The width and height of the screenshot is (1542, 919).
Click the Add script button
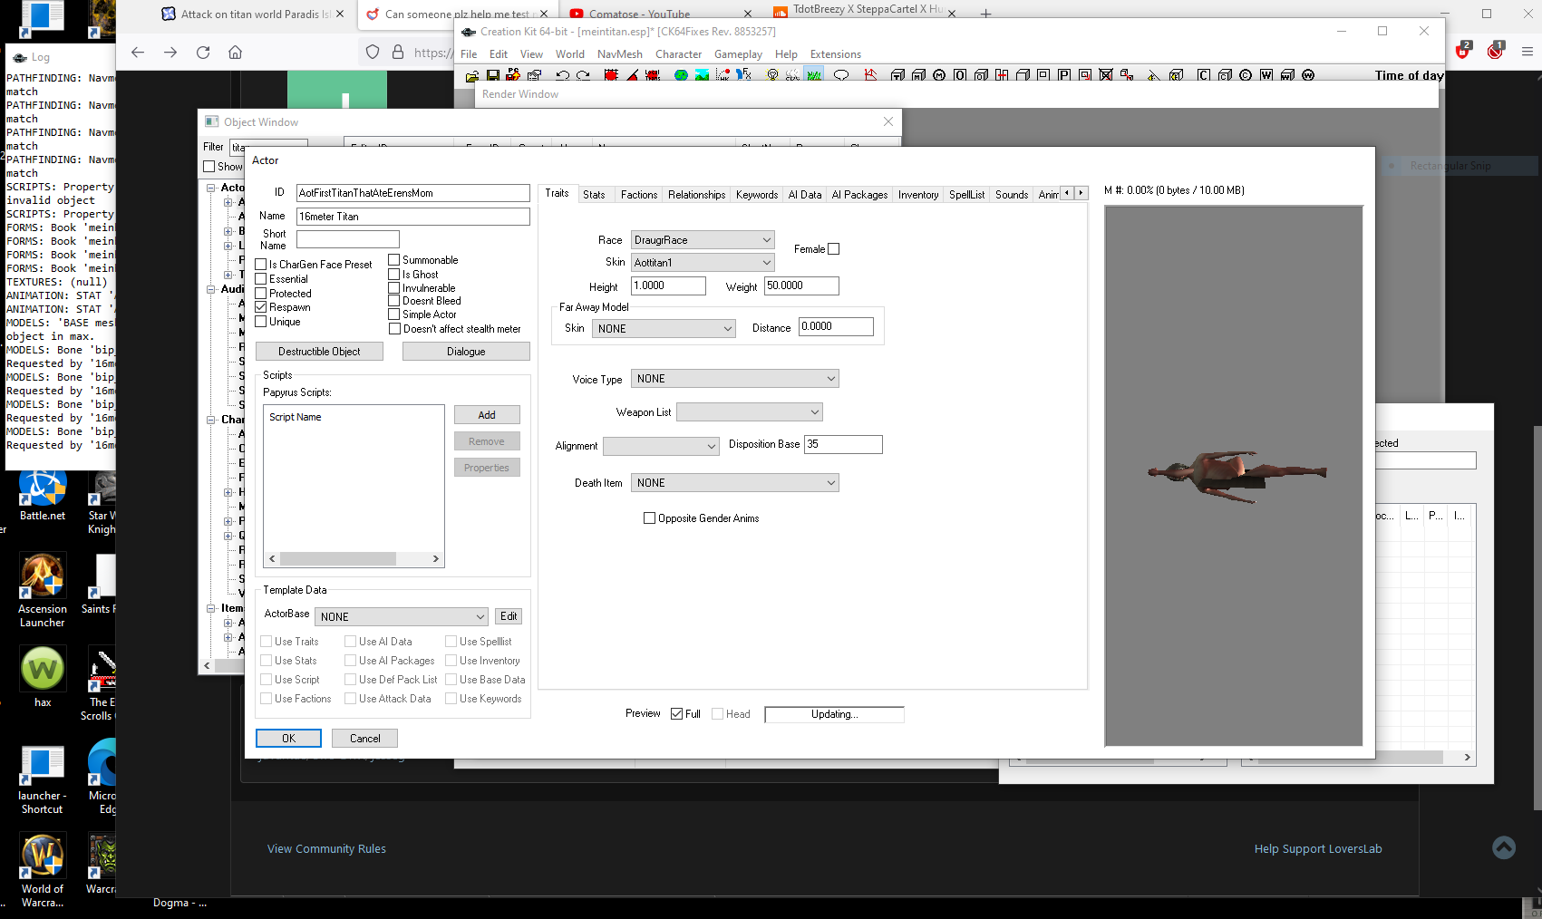coord(487,415)
